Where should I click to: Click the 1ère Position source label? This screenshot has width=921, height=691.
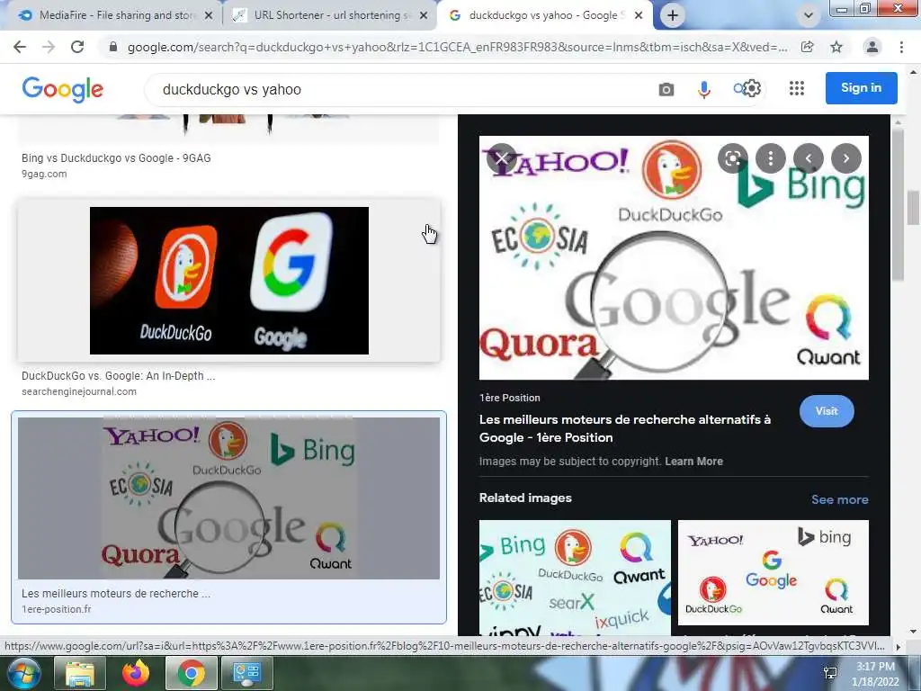pos(509,398)
